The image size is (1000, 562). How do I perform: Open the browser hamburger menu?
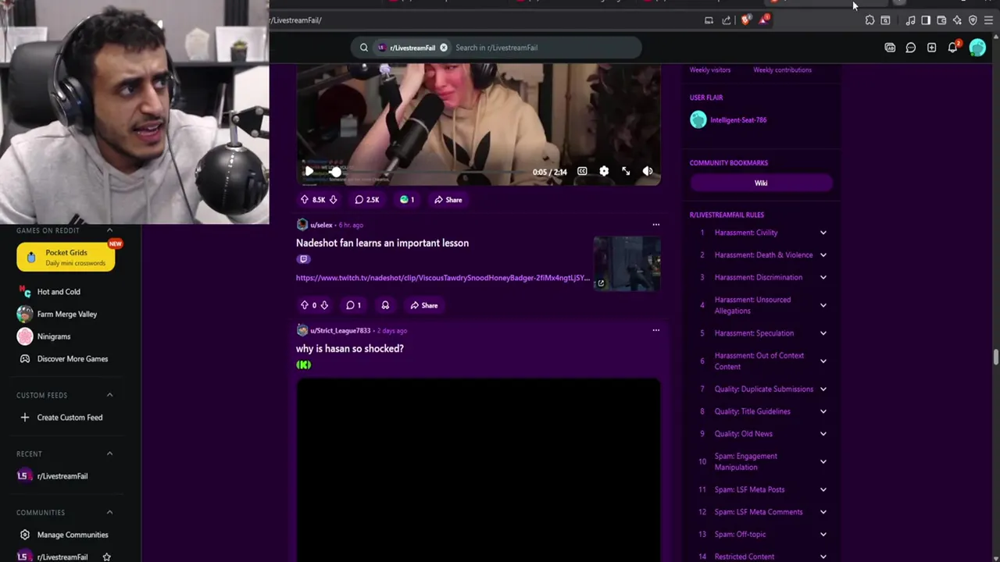click(x=988, y=20)
